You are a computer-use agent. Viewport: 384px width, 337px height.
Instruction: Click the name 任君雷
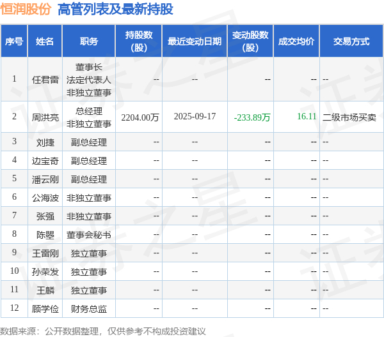(45, 80)
